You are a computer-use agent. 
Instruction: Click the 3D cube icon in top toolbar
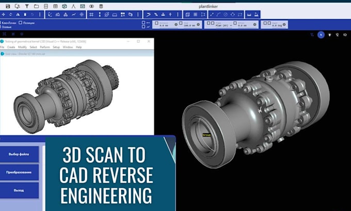(x=65, y=6)
